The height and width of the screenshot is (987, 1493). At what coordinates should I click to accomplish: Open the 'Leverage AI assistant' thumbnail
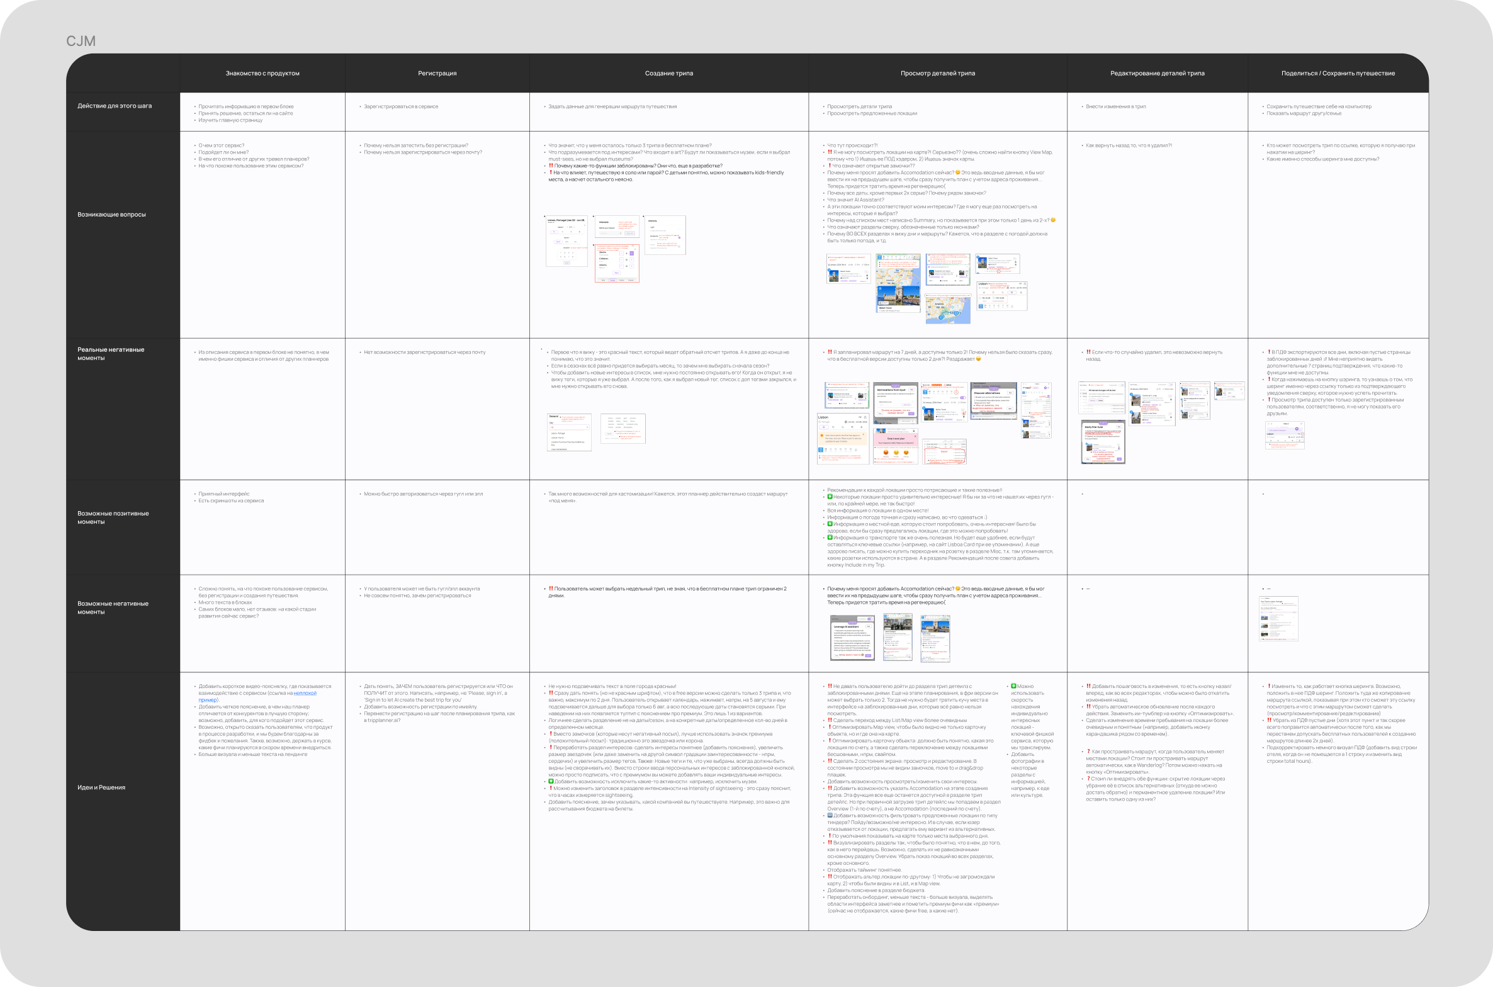[853, 638]
